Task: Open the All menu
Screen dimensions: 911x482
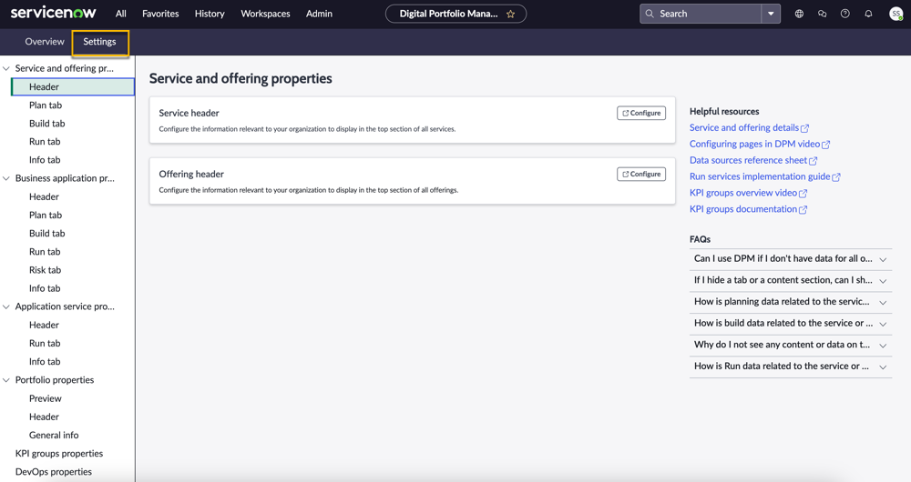Action: tap(121, 14)
